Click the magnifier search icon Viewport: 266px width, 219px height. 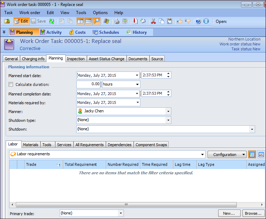[96, 21]
